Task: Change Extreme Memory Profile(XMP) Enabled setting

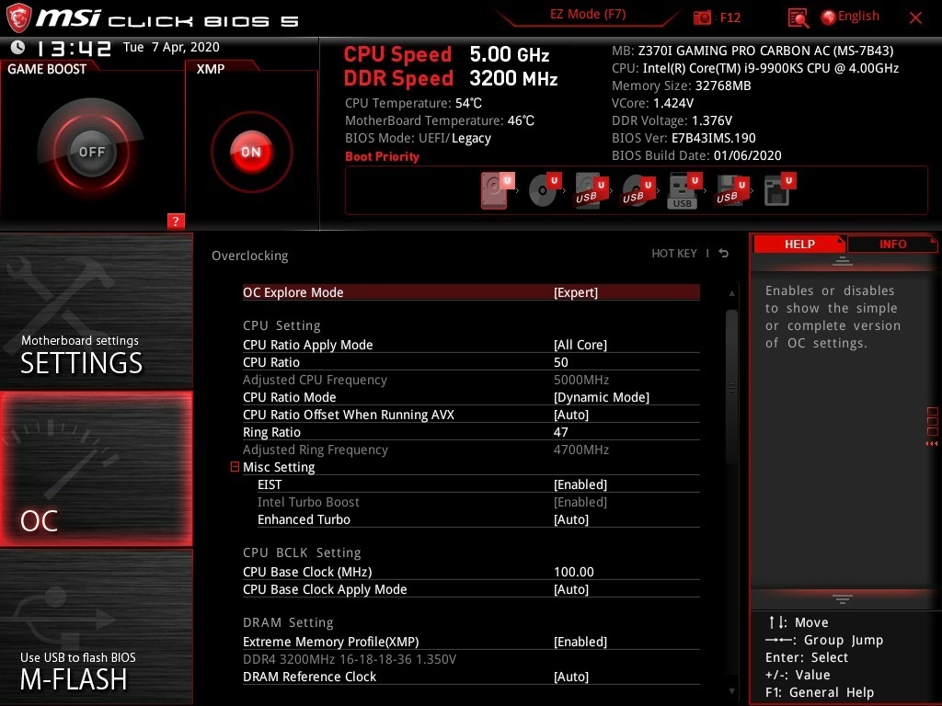Action: point(471,641)
